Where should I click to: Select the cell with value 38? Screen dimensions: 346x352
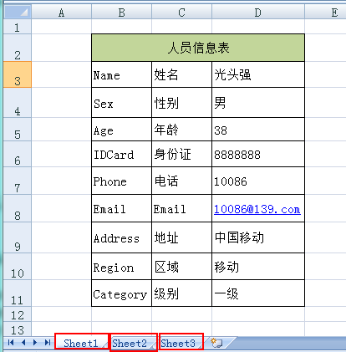(x=258, y=129)
